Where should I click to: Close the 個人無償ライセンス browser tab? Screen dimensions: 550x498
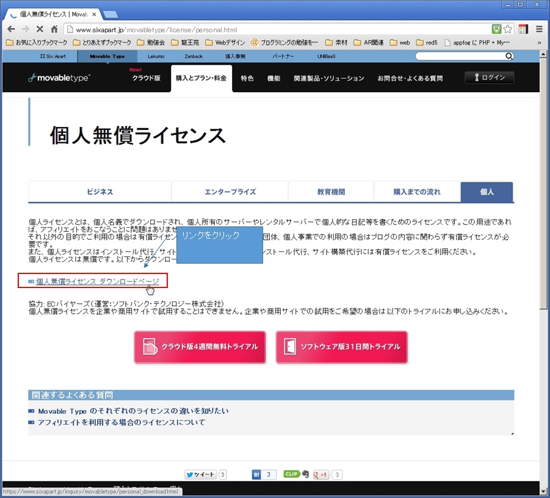point(94,15)
